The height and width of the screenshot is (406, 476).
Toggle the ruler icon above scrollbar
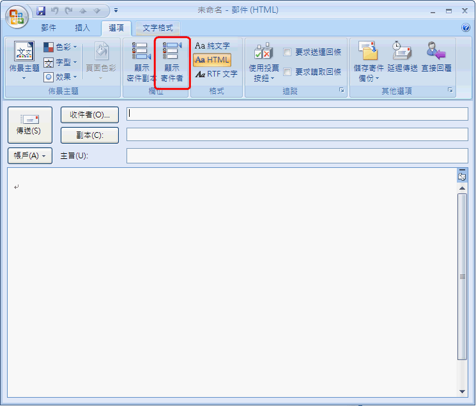click(462, 177)
